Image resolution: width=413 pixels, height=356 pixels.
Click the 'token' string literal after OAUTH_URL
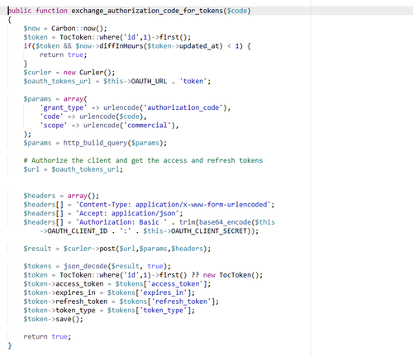click(193, 81)
